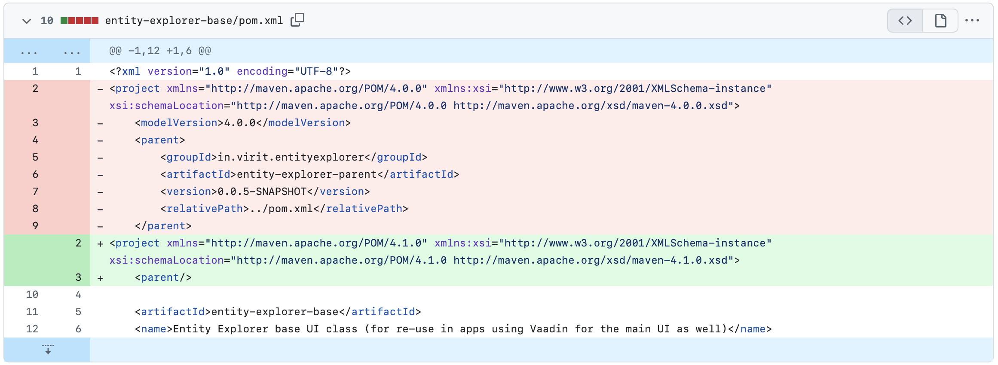Collapse the entity-explorer-base/pom.xml diff
Viewport: 998px width, 365px height.
pos(26,20)
